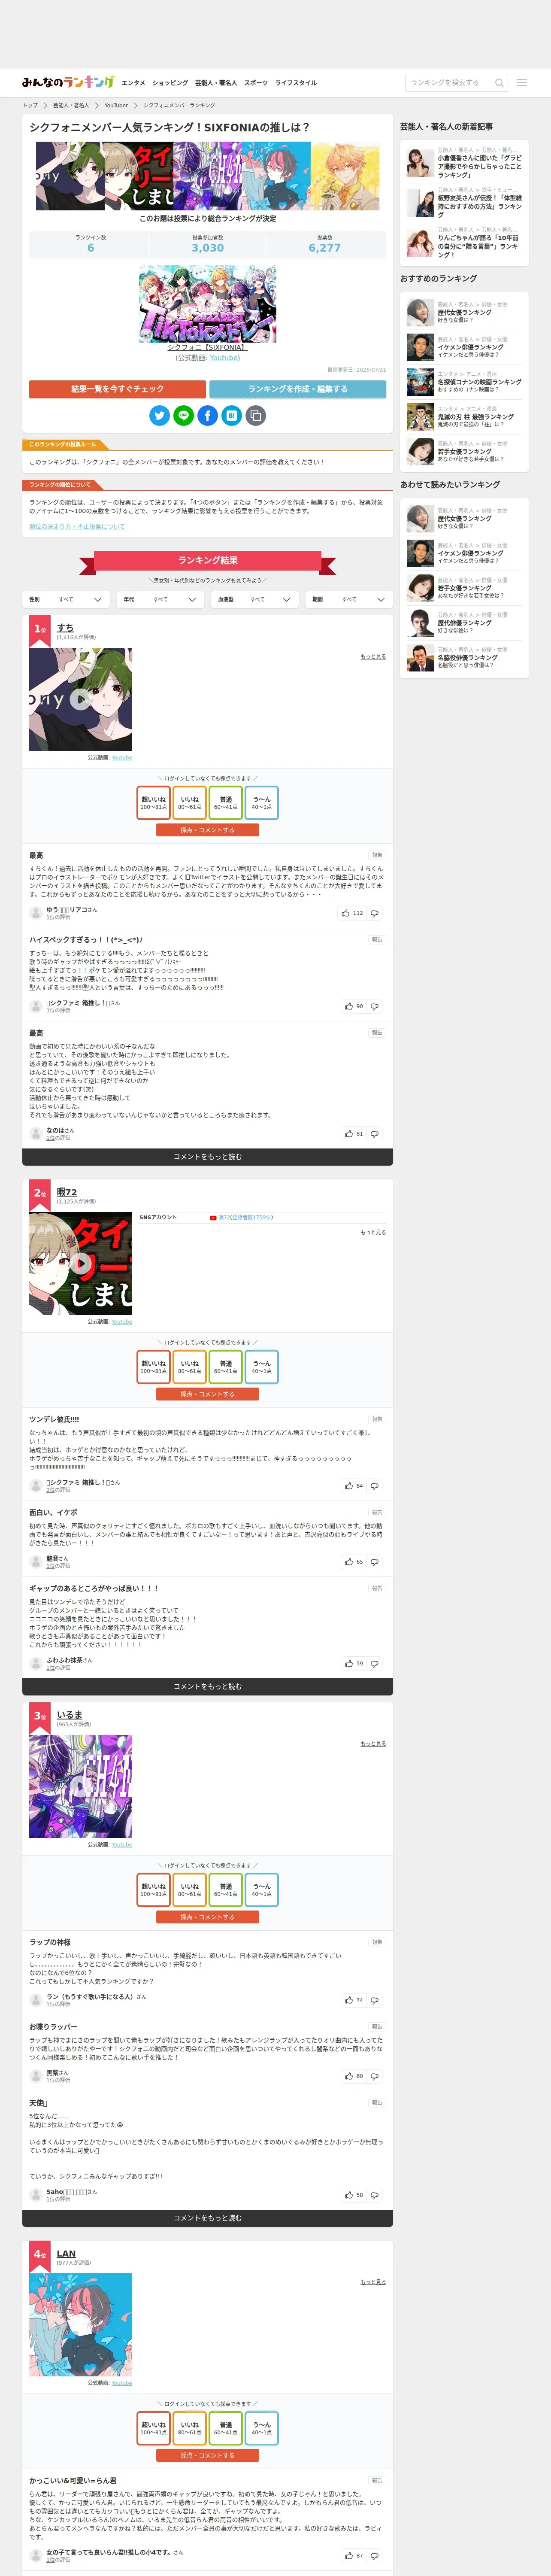This screenshot has width=551, height=2576.
Task: Open the hamburger menu icon
Action: (521, 83)
